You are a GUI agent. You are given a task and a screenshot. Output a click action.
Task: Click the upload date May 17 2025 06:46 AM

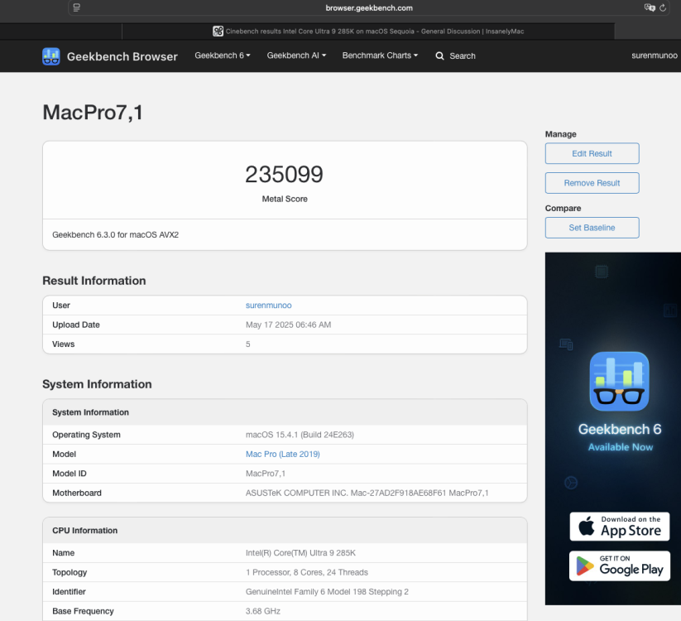[289, 325]
